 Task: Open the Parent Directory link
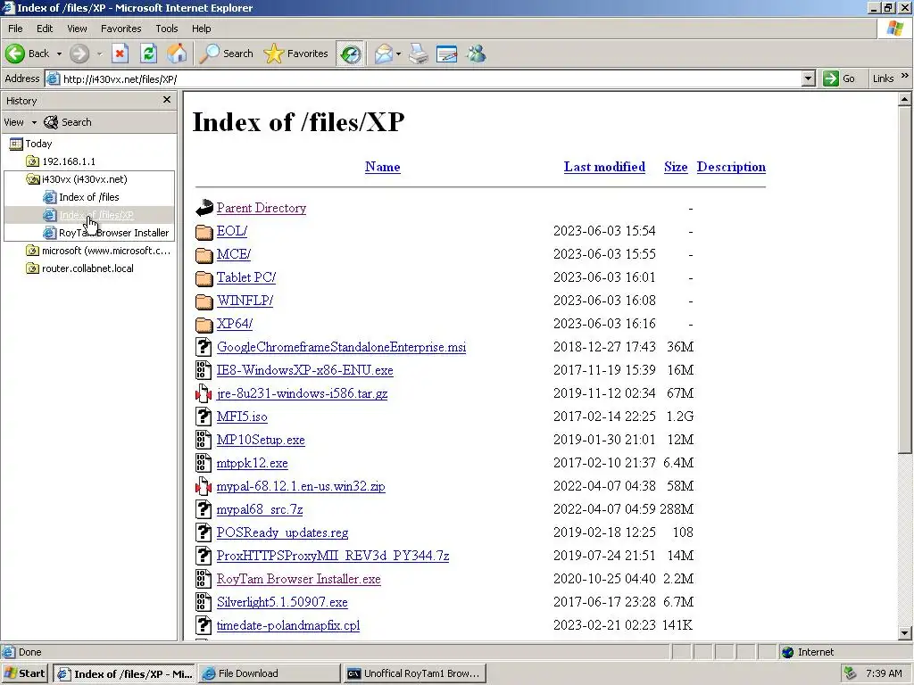point(262,208)
